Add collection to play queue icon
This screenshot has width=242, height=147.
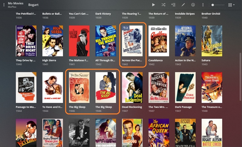click(173, 5)
